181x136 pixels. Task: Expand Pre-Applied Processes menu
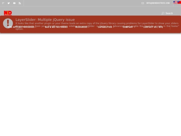22,27
